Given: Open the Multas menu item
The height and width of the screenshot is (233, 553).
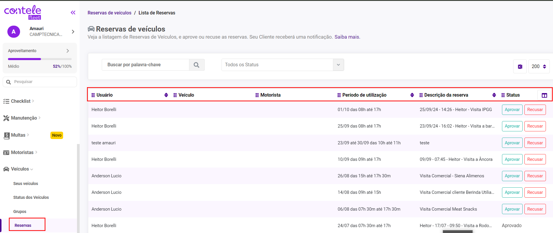Looking at the screenshot, I should pos(18,135).
